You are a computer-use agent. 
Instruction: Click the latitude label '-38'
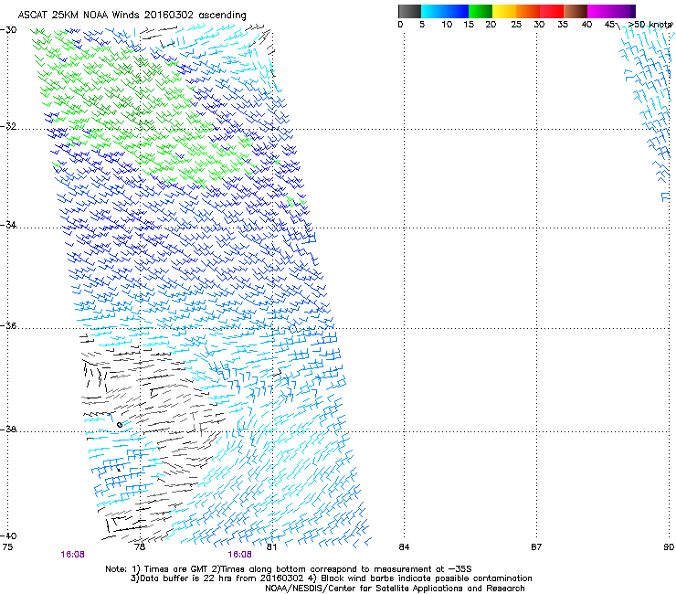(x=8, y=430)
